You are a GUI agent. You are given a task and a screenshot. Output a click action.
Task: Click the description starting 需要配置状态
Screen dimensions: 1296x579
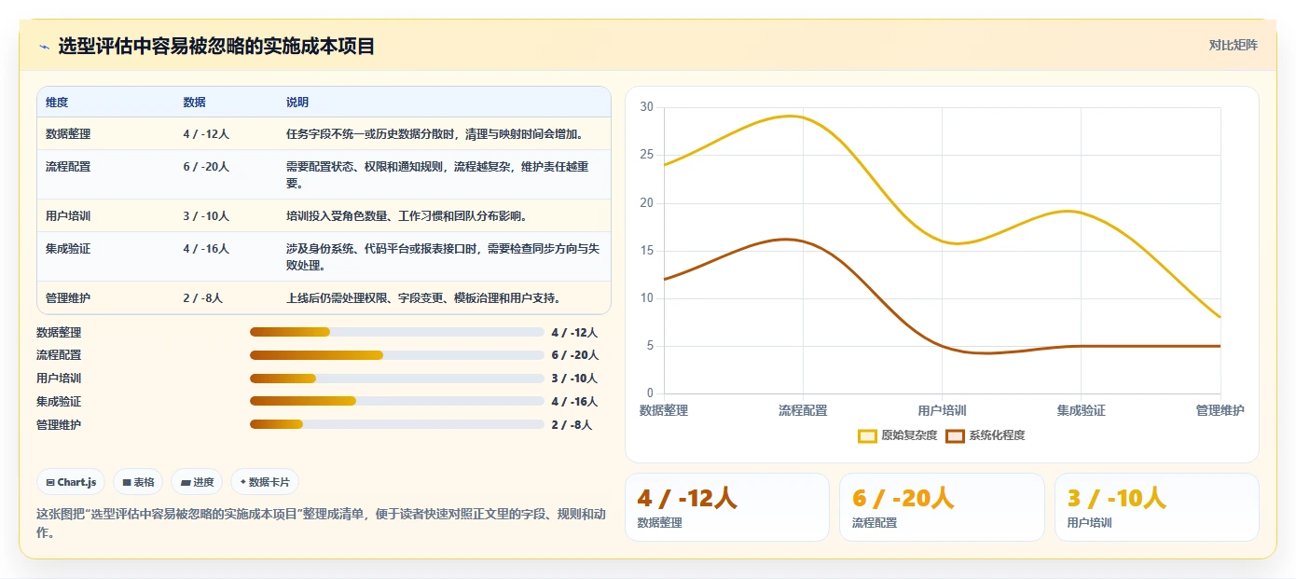click(x=437, y=174)
